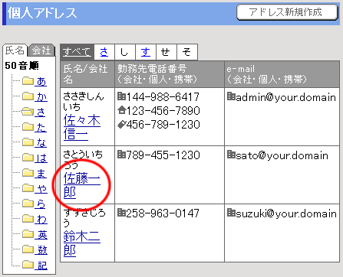Switch to the 会社 tab

[x=41, y=51]
